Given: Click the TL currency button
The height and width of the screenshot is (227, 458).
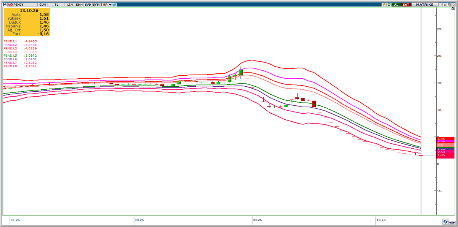Looking at the screenshot, I should pyautogui.click(x=56, y=5).
